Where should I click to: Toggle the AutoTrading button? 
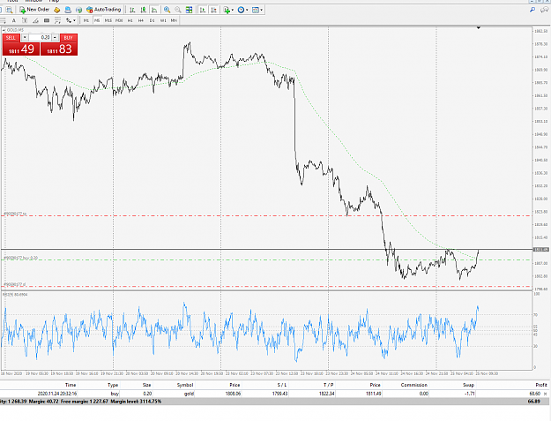tap(104, 10)
